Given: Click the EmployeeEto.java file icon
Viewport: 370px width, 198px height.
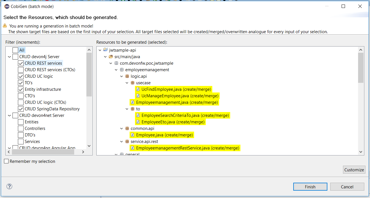Looking at the screenshot, I should point(138,122).
